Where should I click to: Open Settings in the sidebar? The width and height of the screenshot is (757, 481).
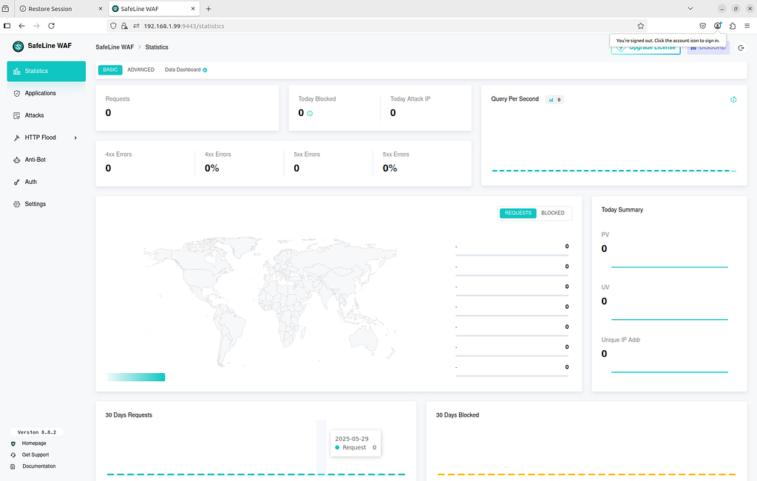(47, 204)
